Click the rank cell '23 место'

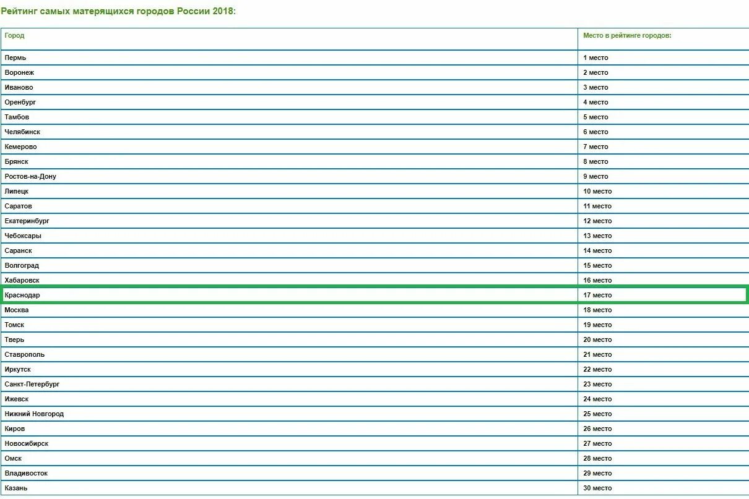664,384
